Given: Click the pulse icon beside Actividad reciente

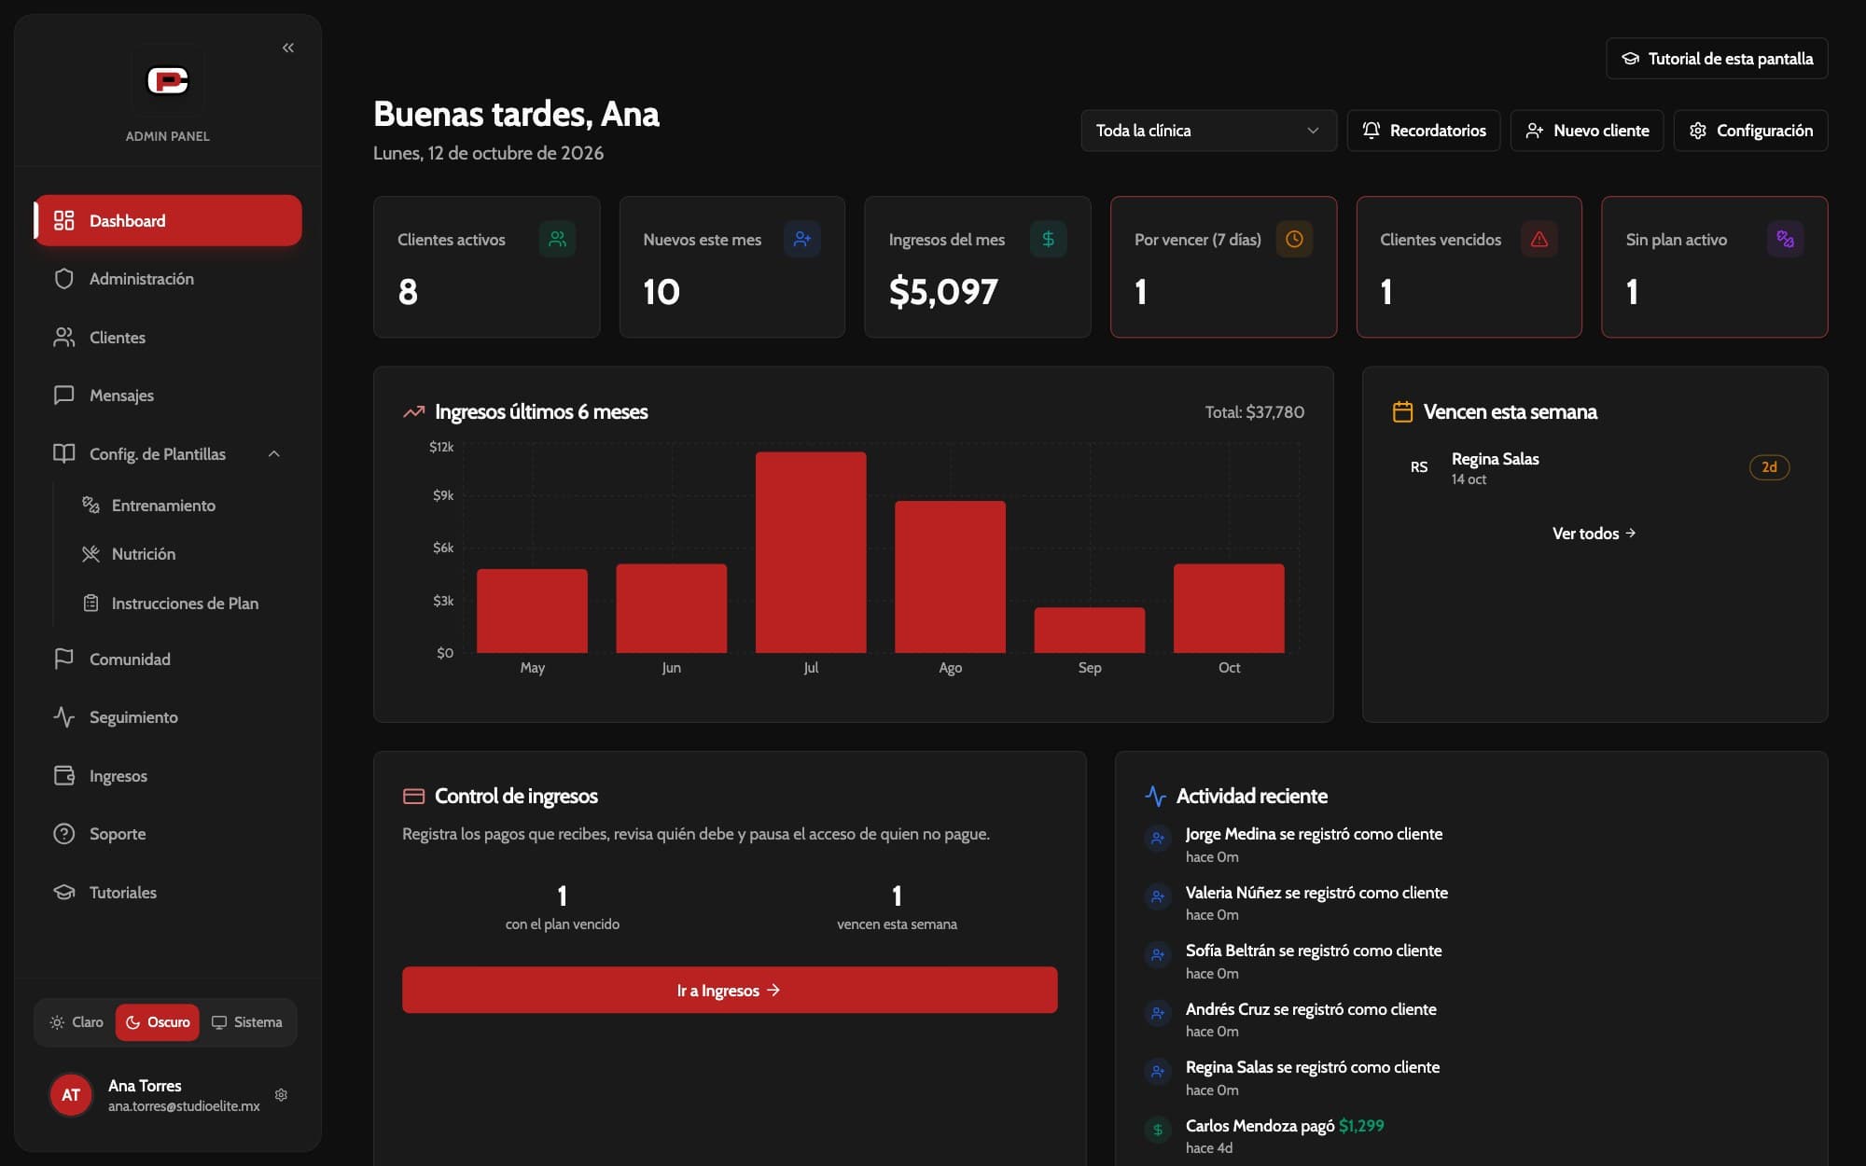Looking at the screenshot, I should [x=1155, y=796].
